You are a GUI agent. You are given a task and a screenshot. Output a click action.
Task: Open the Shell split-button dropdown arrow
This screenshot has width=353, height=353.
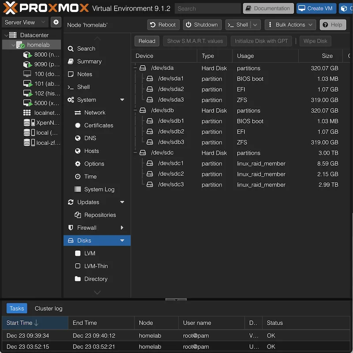(x=255, y=25)
